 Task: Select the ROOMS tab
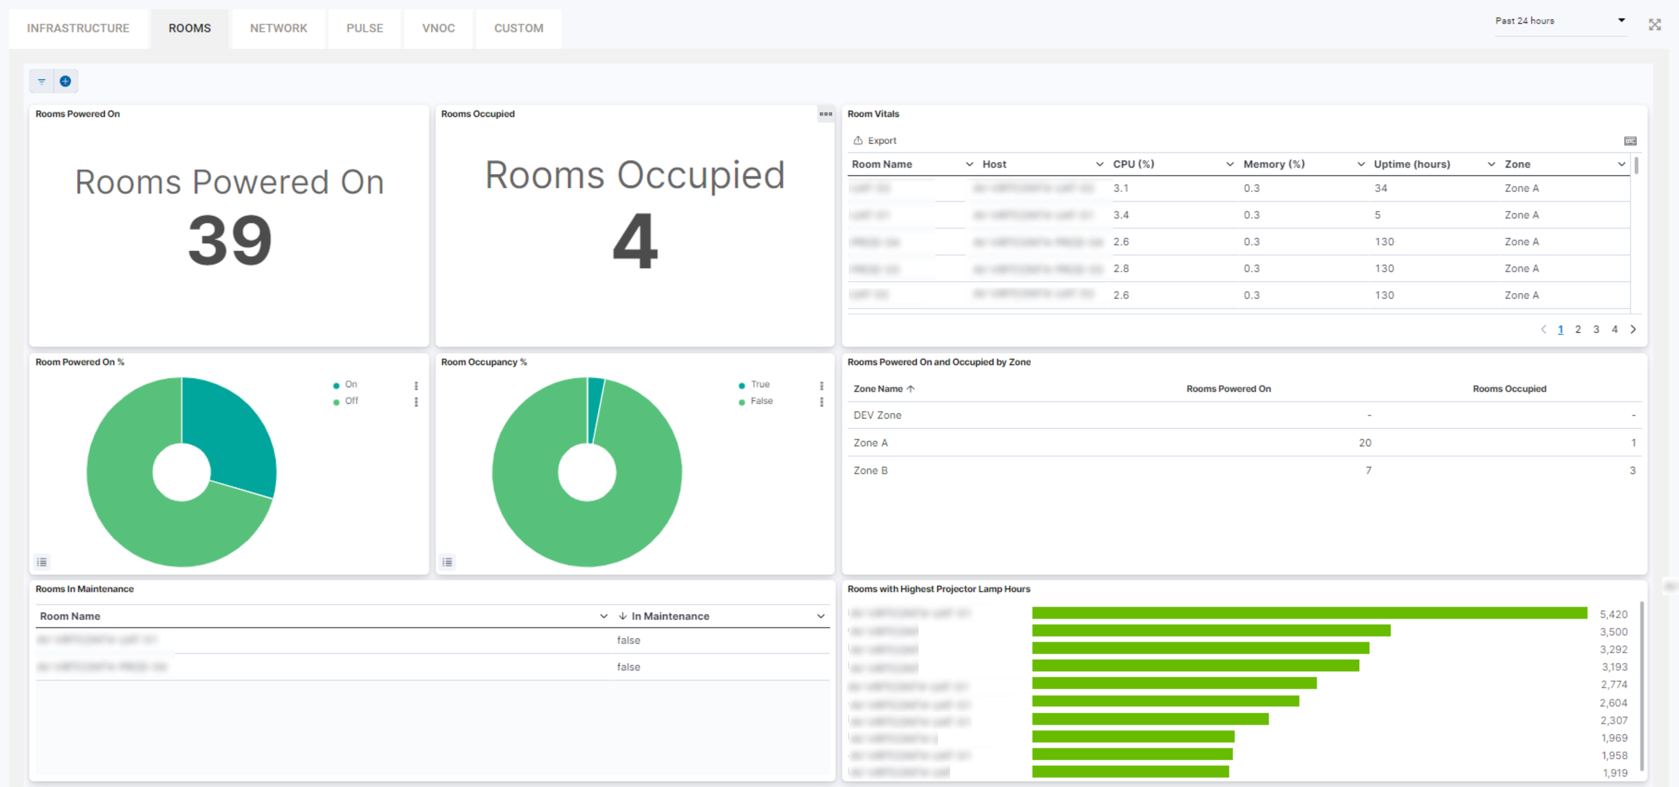(190, 28)
